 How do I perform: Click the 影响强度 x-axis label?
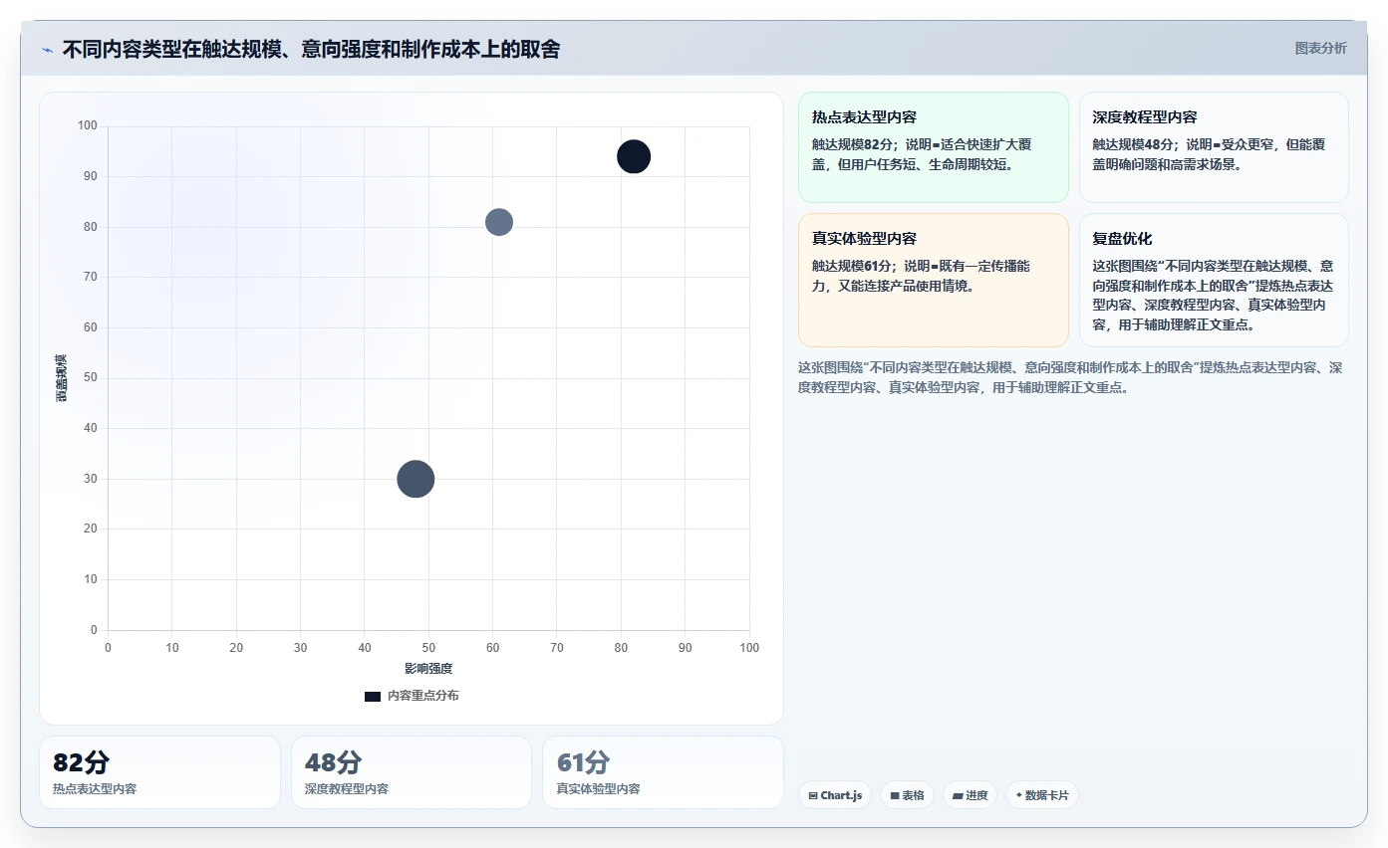pyautogui.click(x=428, y=668)
